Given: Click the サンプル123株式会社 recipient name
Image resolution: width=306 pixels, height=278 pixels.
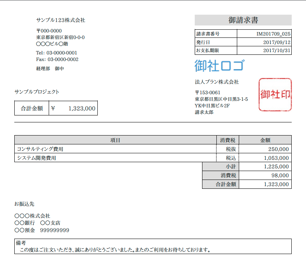Looking at the screenshot, I should point(61,20).
